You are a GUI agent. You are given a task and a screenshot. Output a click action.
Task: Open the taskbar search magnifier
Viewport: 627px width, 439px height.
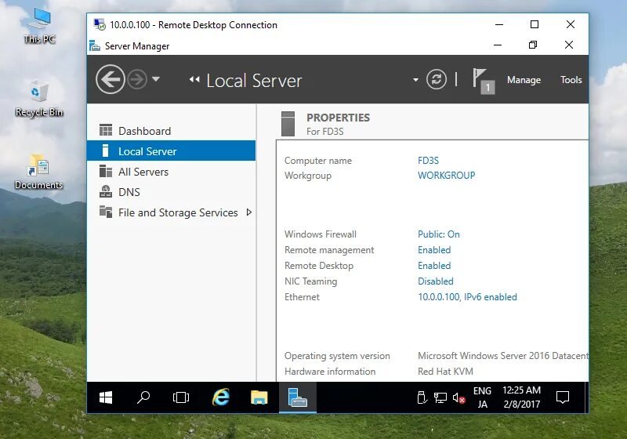[143, 397]
